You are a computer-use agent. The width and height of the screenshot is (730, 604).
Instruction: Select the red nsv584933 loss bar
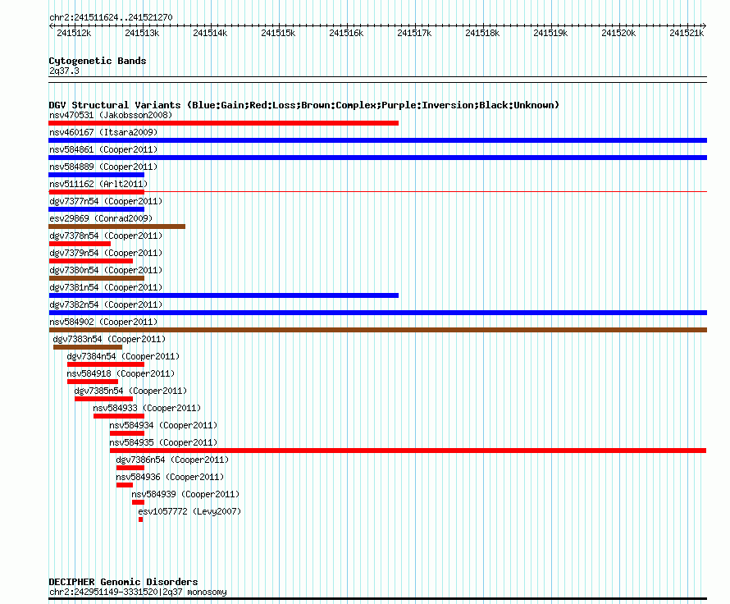pyautogui.click(x=119, y=416)
